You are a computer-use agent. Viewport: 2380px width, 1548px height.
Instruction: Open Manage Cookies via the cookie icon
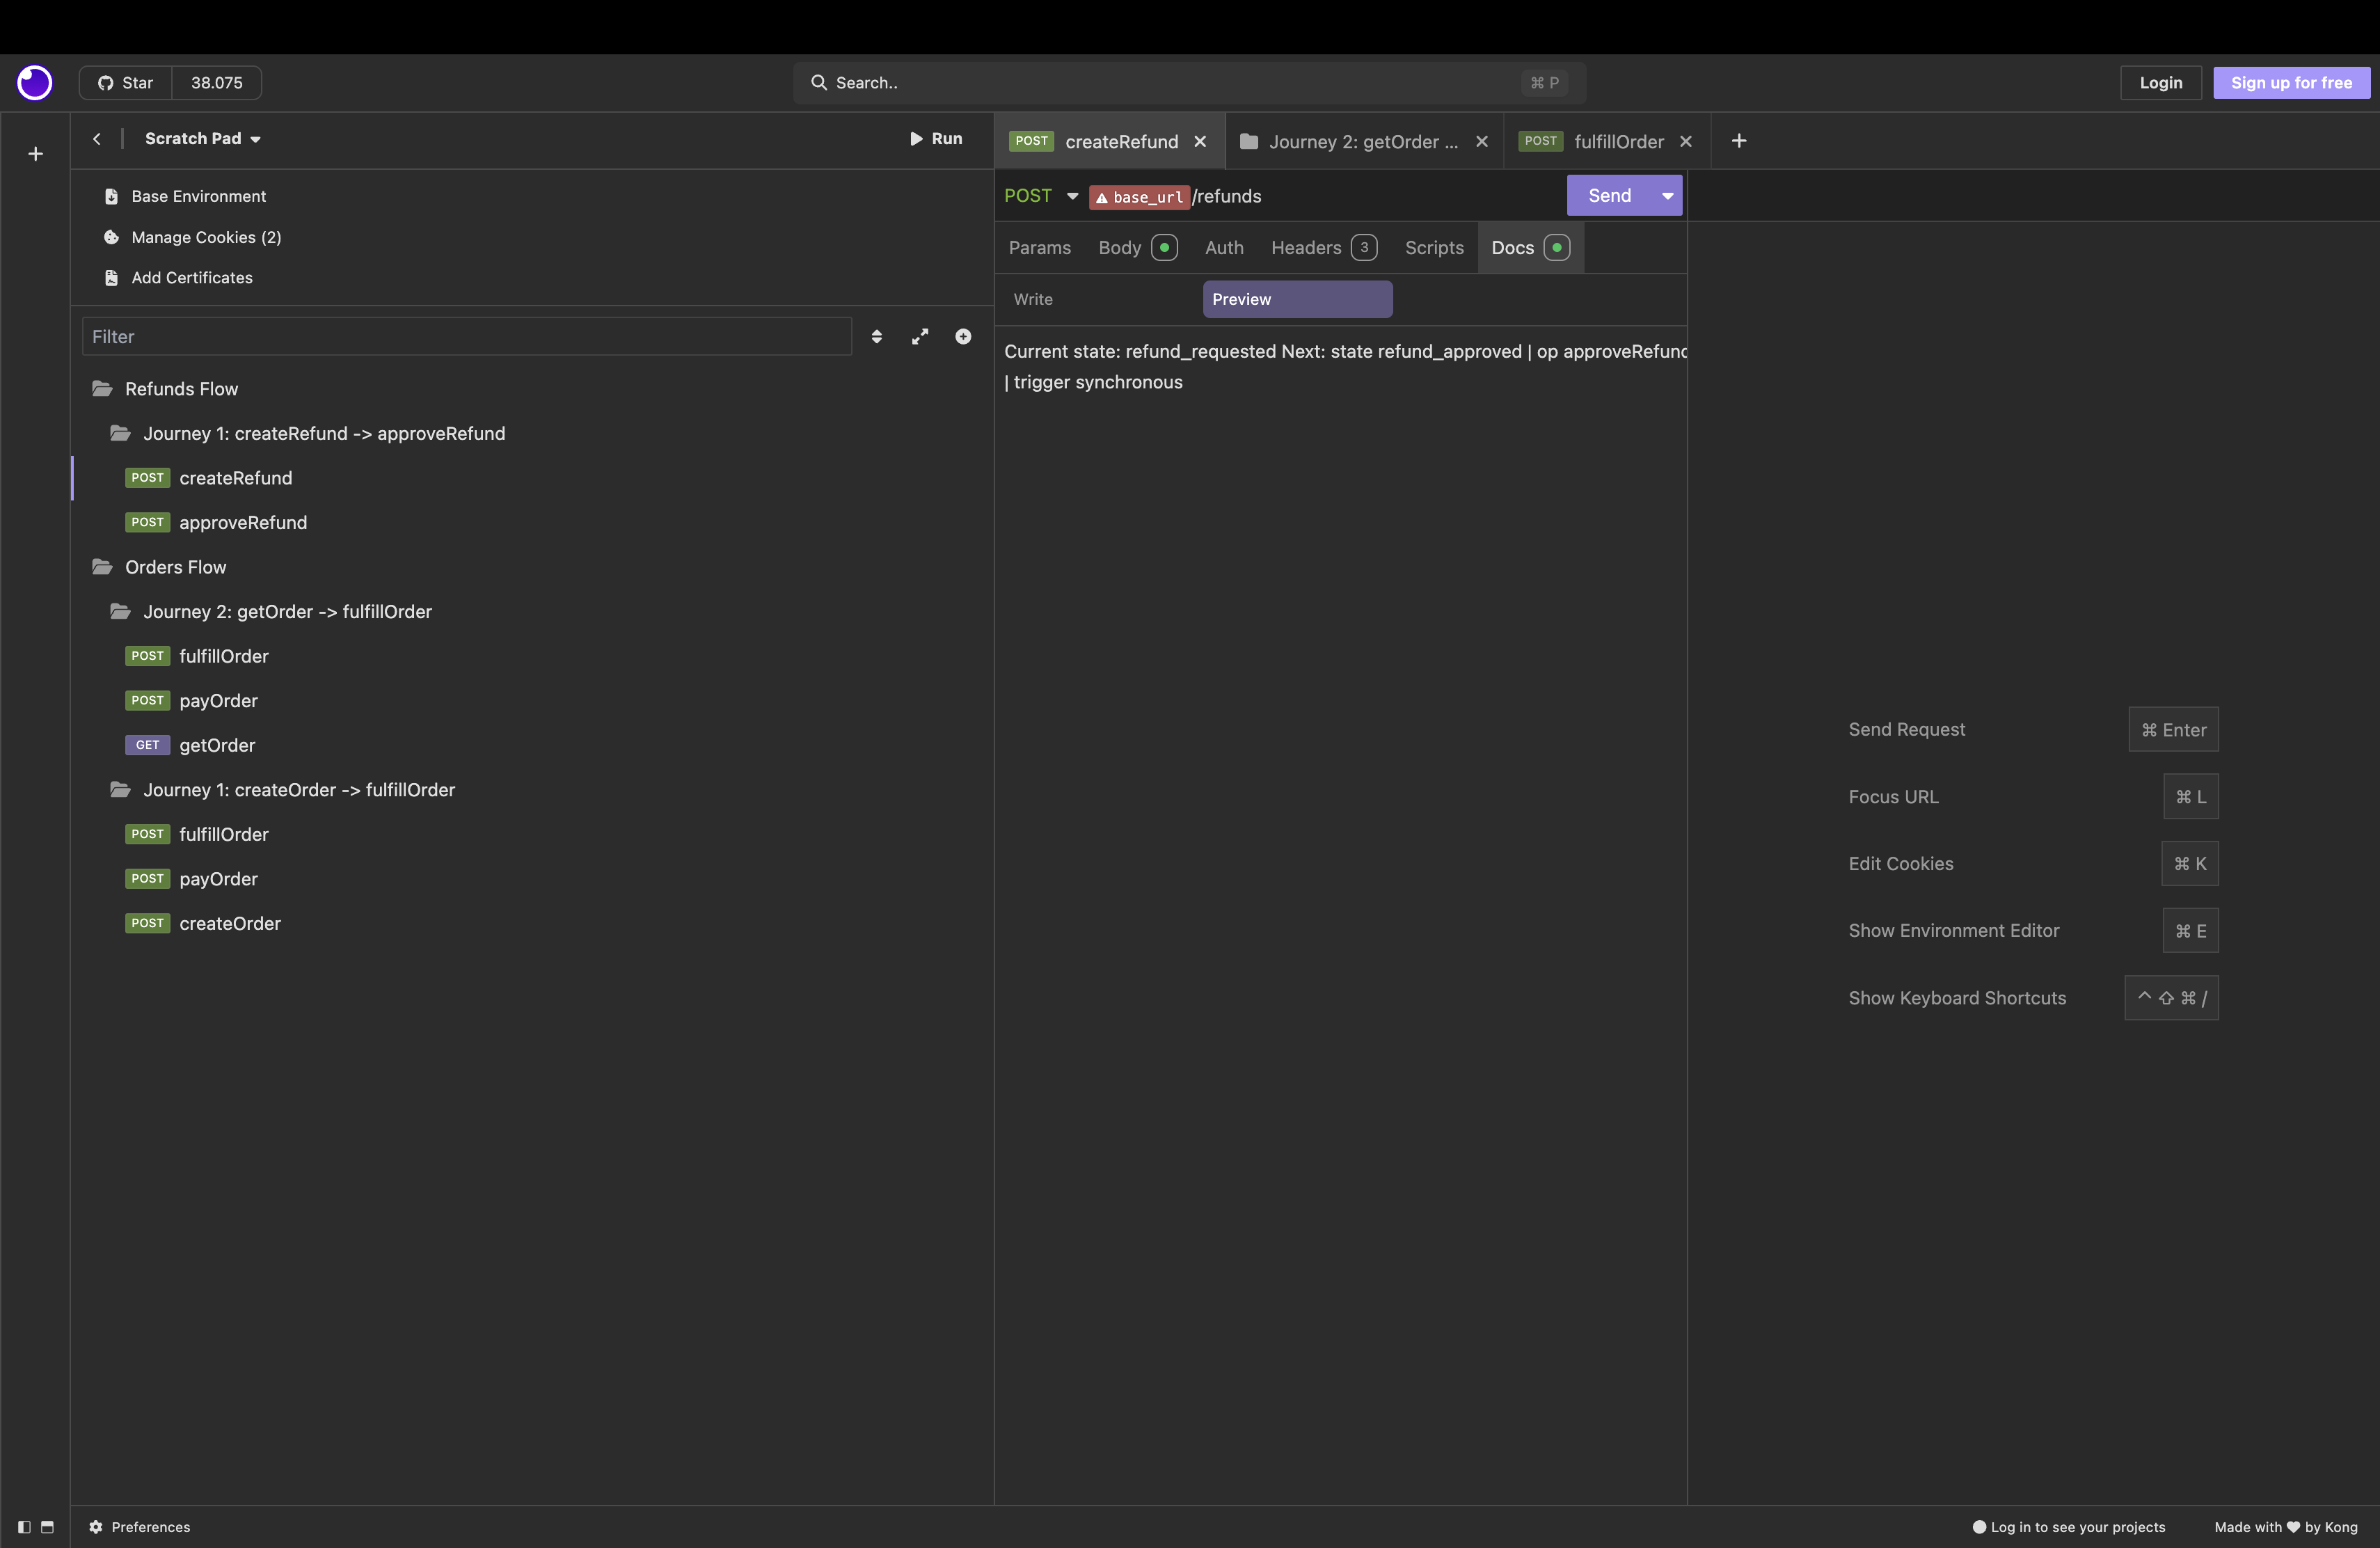(x=111, y=237)
